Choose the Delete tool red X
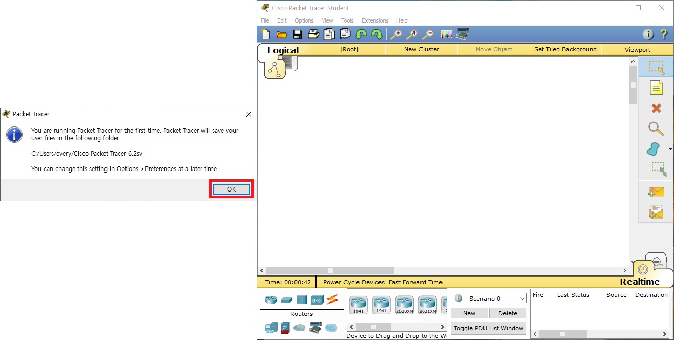 (x=656, y=108)
